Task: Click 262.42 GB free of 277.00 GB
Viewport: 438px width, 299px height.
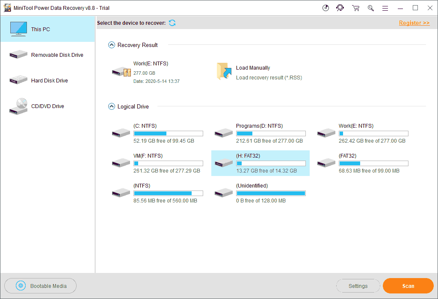Action: coord(372,141)
